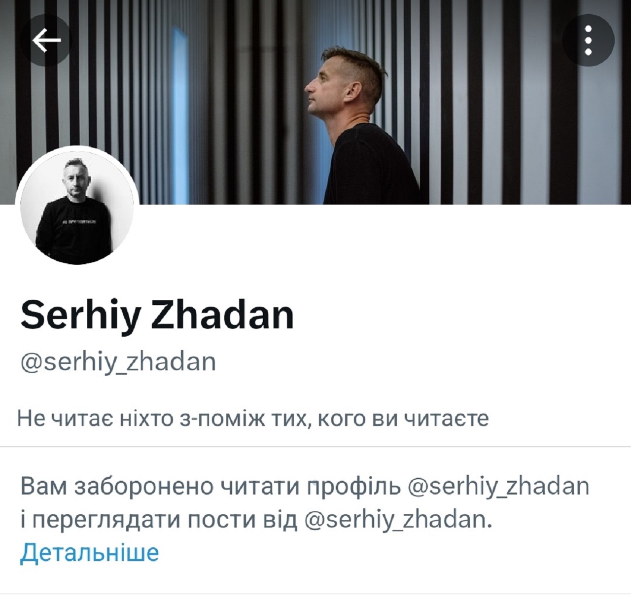View the striped header banner image

point(315,102)
